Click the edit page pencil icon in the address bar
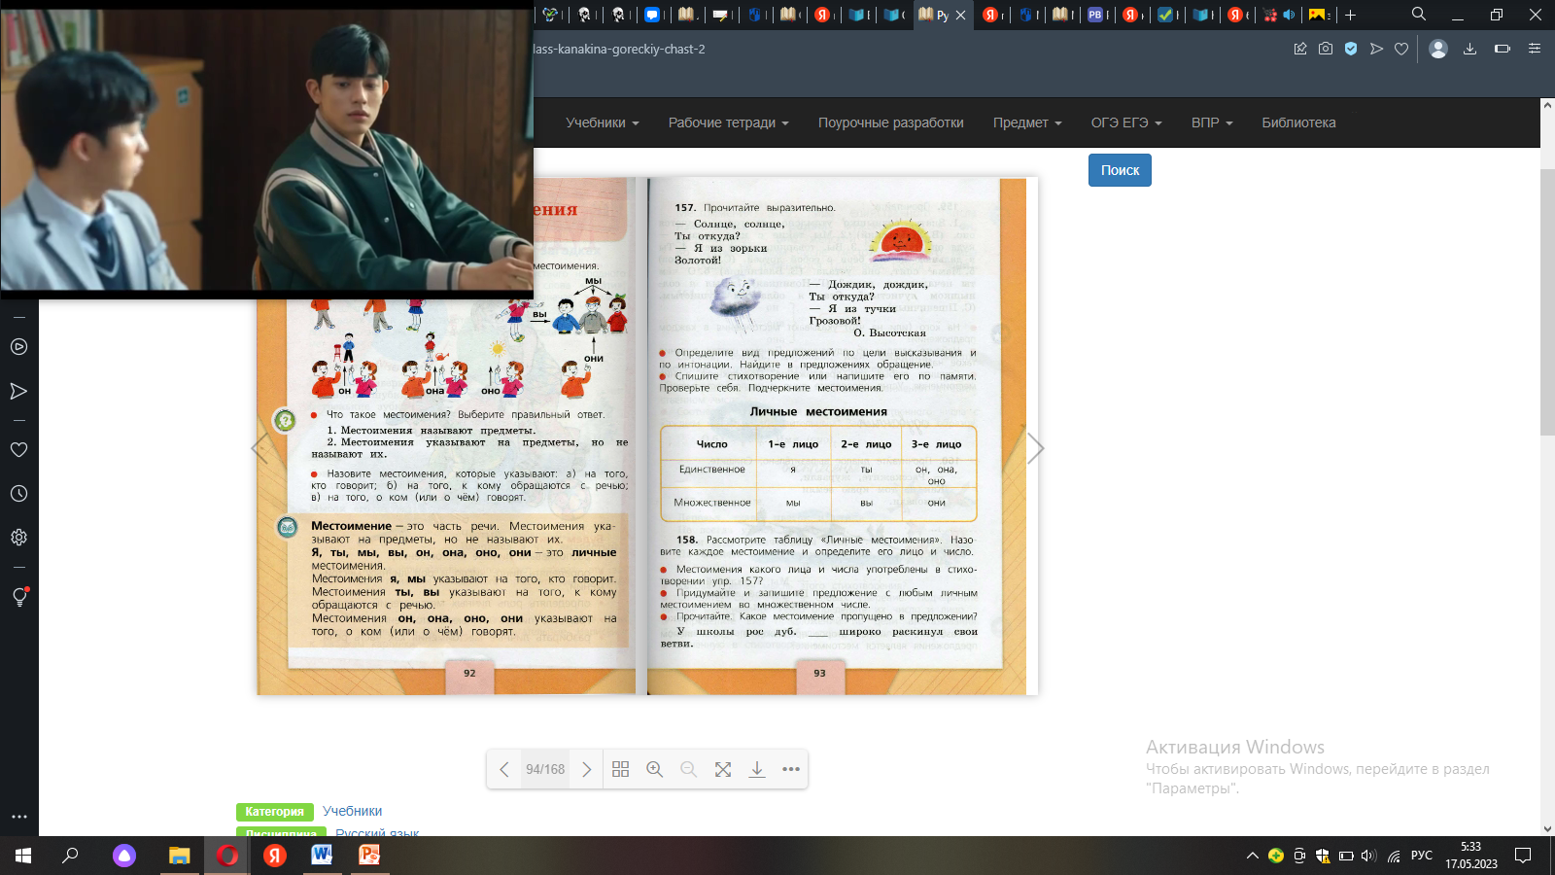The width and height of the screenshot is (1555, 875). [1300, 49]
